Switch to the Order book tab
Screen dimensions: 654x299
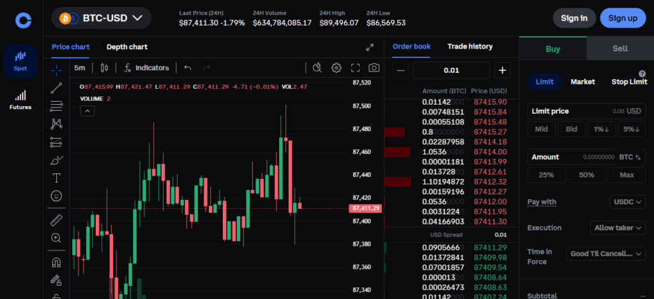(x=412, y=46)
